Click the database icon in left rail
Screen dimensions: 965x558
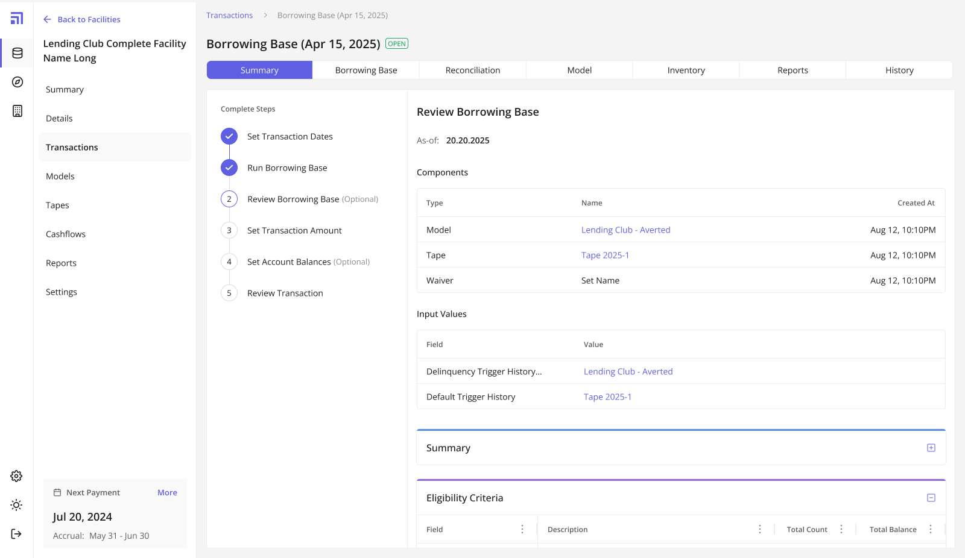point(17,53)
